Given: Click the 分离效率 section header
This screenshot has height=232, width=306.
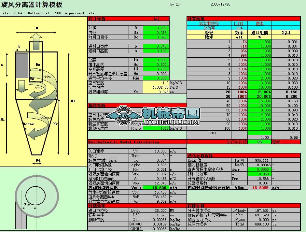Looking at the screenshot, I should click(x=137, y=206).
